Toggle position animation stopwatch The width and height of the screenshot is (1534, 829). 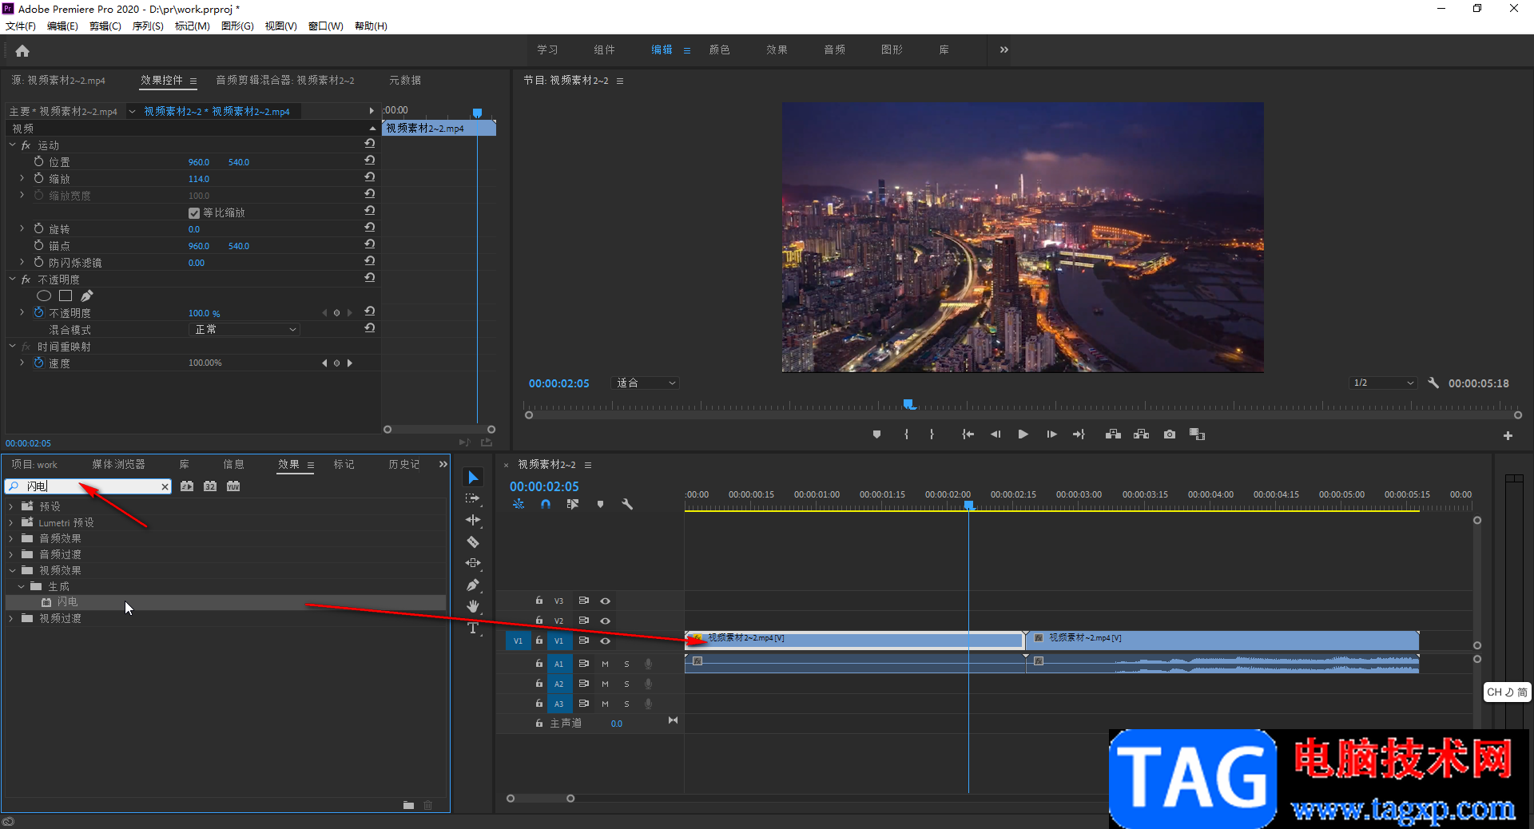point(38,161)
